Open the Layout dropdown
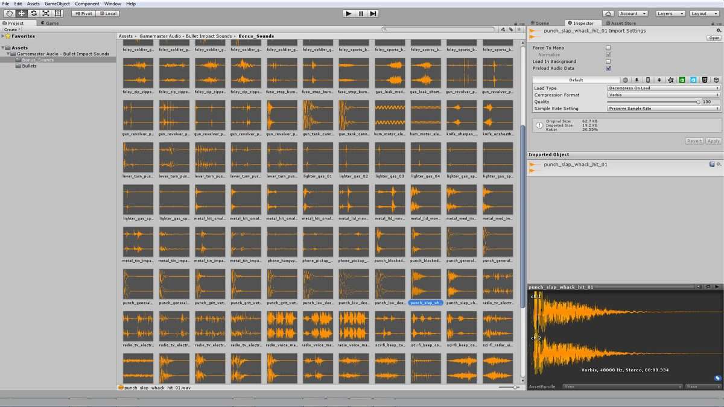 tap(704, 13)
